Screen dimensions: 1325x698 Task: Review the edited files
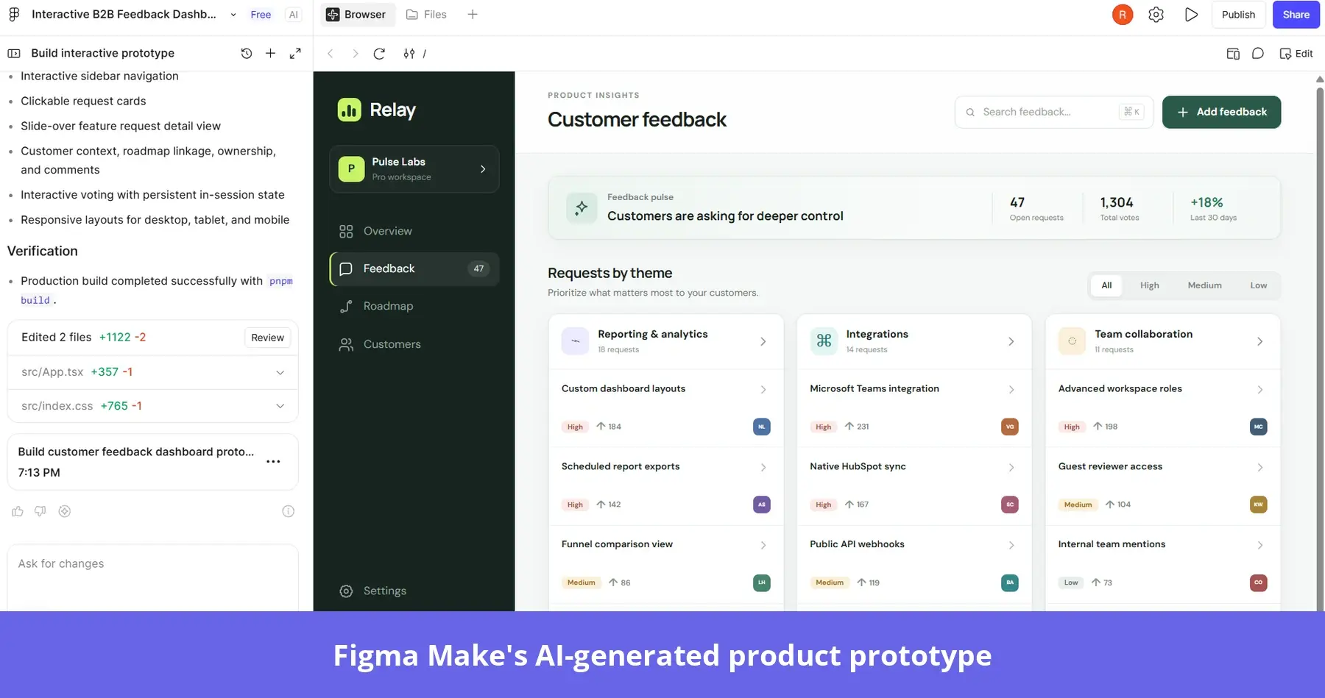point(267,338)
